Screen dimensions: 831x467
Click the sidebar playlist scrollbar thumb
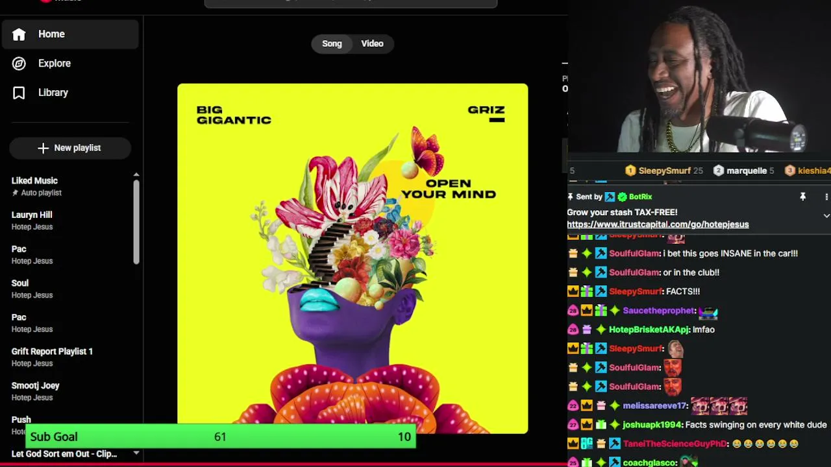[x=136, y=222]
